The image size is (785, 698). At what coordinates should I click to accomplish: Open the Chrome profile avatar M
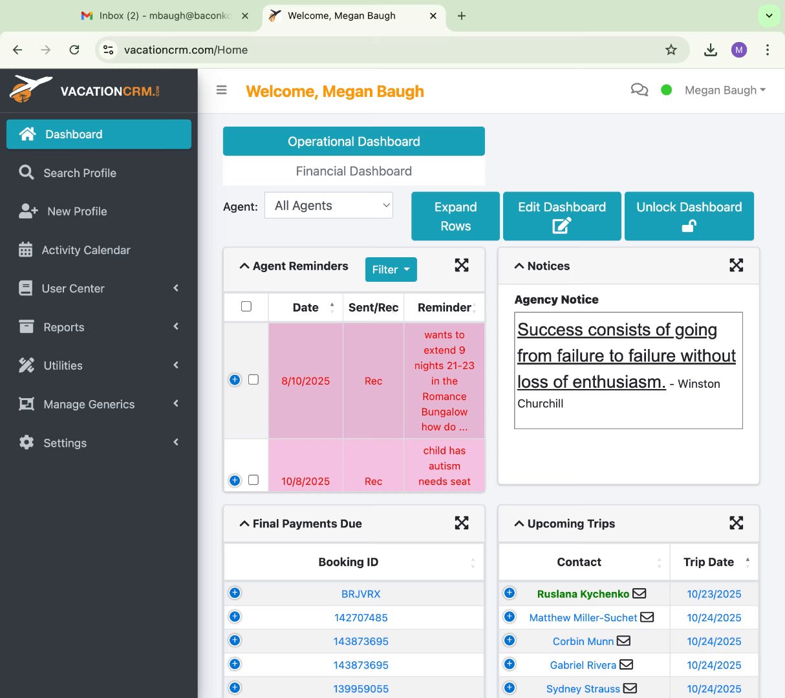739,50
